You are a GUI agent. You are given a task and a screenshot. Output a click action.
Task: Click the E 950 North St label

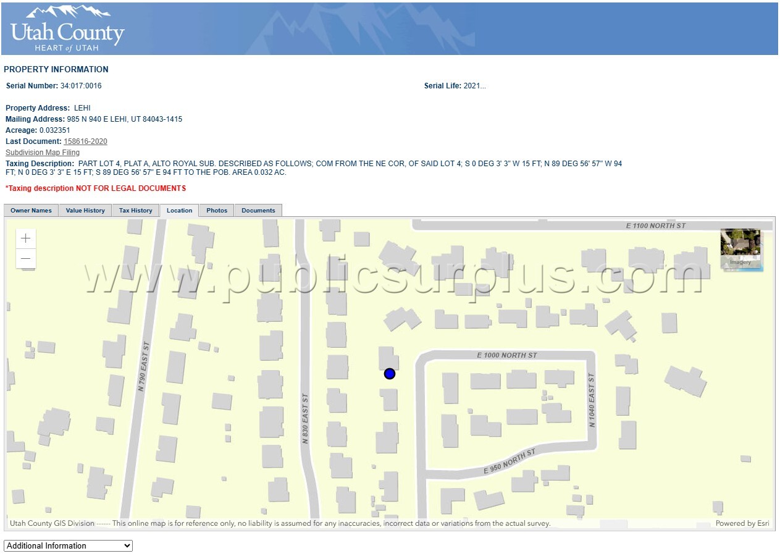(510, 462)
